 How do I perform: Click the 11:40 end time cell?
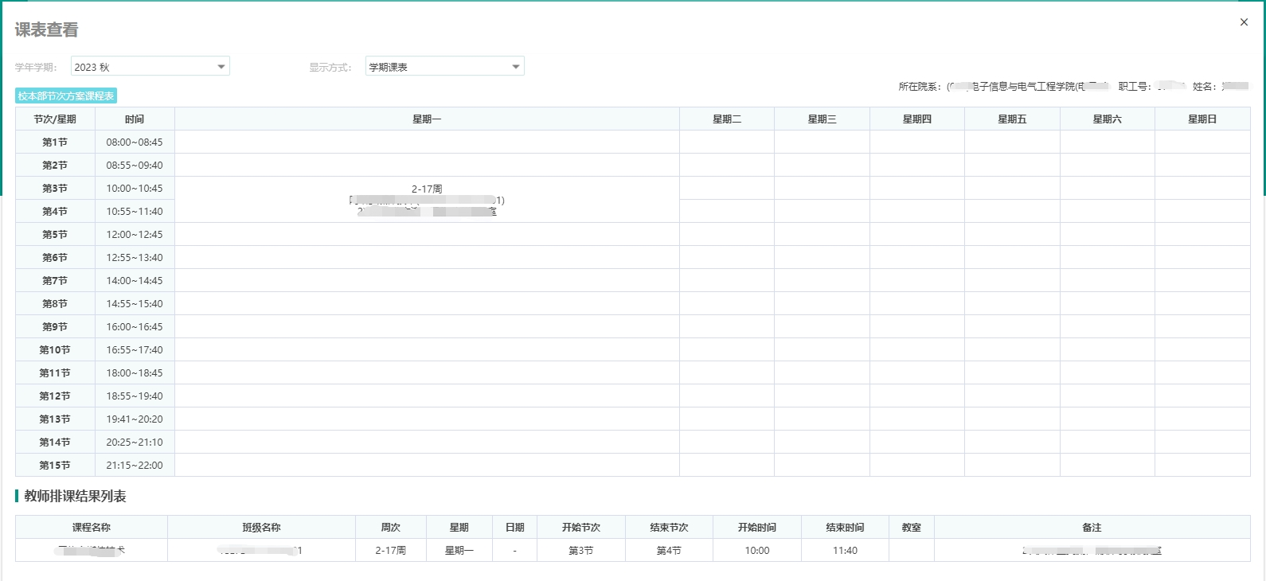845,550
